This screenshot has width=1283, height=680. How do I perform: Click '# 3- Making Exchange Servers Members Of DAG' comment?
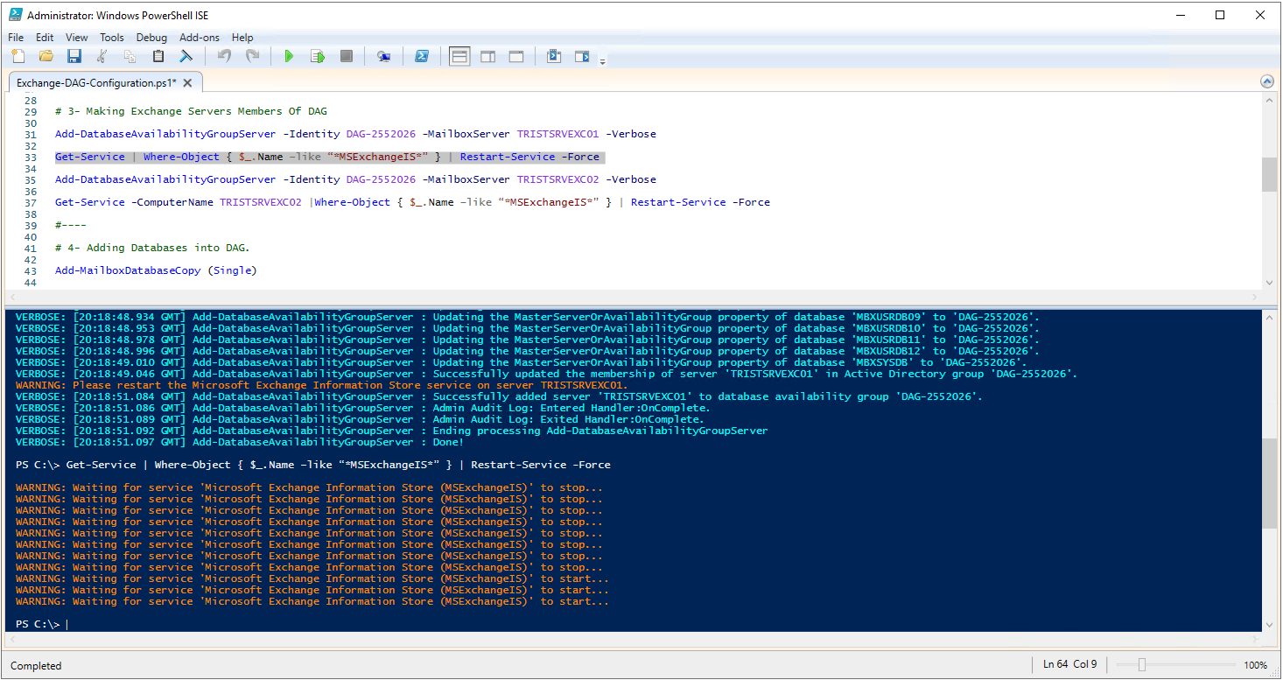(191, 111)
